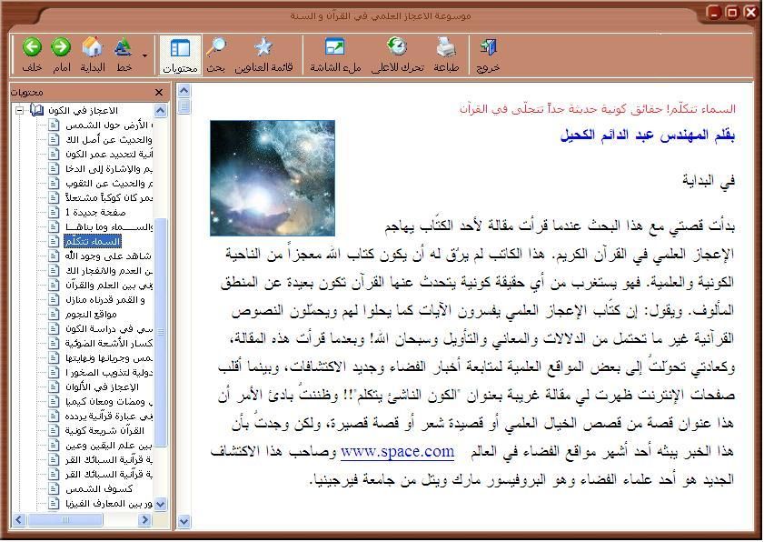The height and width of the screenshot is (542, 764).
Task: Toggle the محتويات contents panel button
Action: 180,55
